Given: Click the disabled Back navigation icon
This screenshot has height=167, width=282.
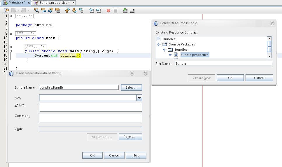Looking at the screenshot, I should [x=13, y=10].
